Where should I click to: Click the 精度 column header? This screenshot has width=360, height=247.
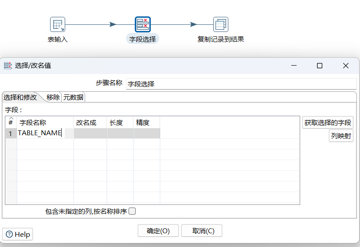coord(147,122)
